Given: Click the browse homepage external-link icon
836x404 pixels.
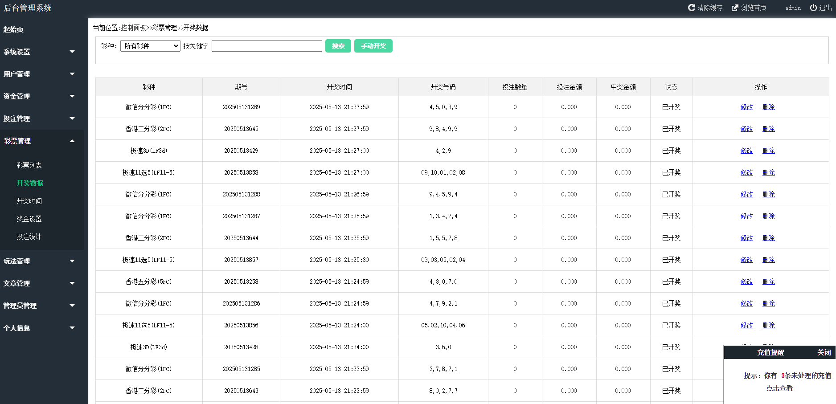Looking at the screenshot, I should tap(735, 8).
